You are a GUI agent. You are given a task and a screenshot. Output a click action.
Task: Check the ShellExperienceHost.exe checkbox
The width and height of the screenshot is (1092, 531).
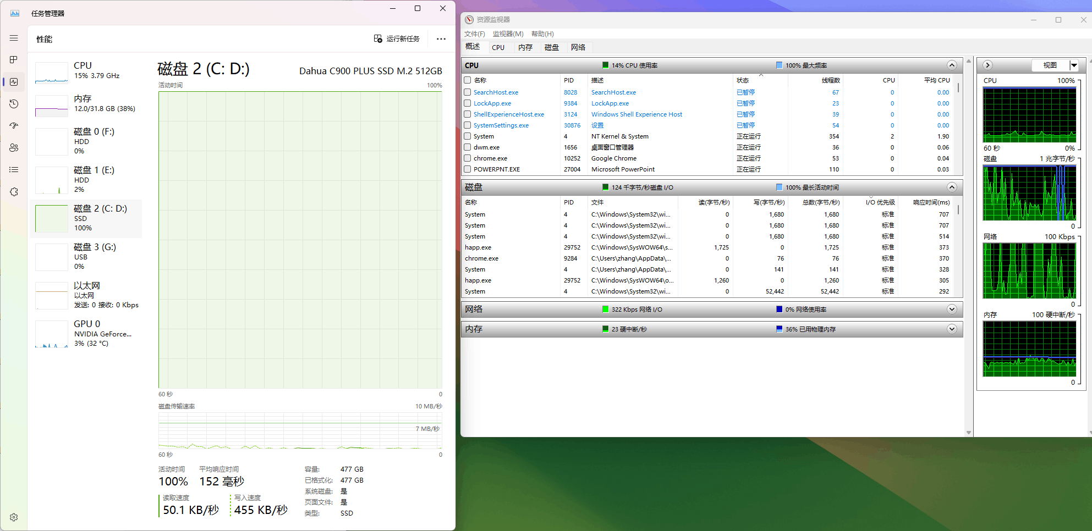(468, 114)
